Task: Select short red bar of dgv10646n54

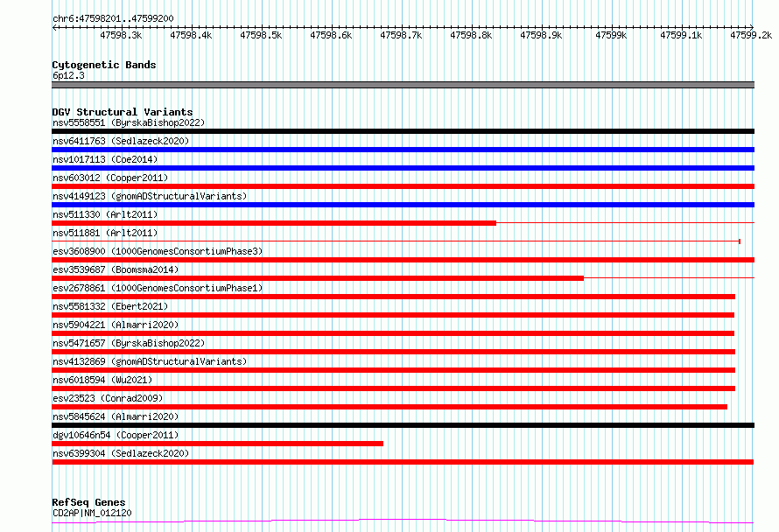Action: click(218, 444)
